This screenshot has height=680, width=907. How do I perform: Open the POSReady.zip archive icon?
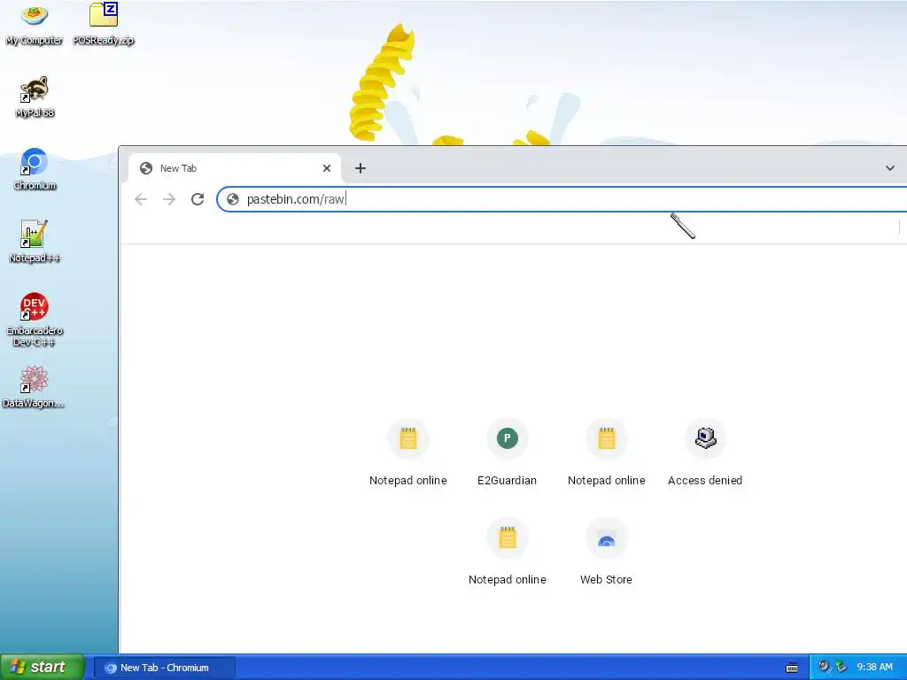coord(104,24)
